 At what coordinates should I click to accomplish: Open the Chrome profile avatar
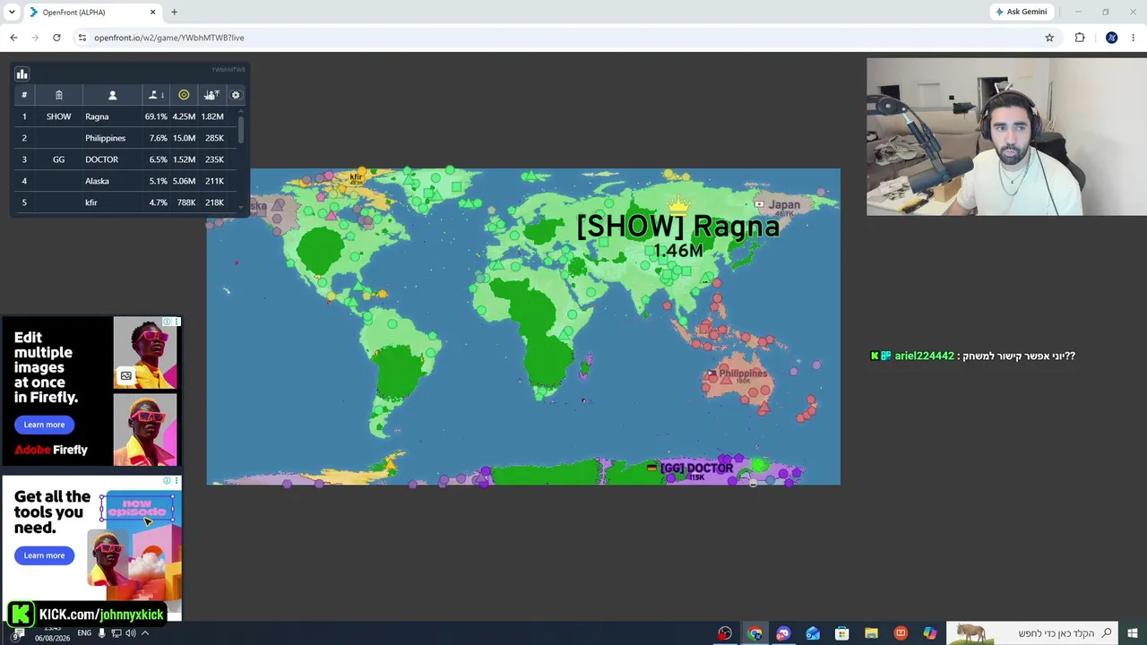coord(1112,38)
